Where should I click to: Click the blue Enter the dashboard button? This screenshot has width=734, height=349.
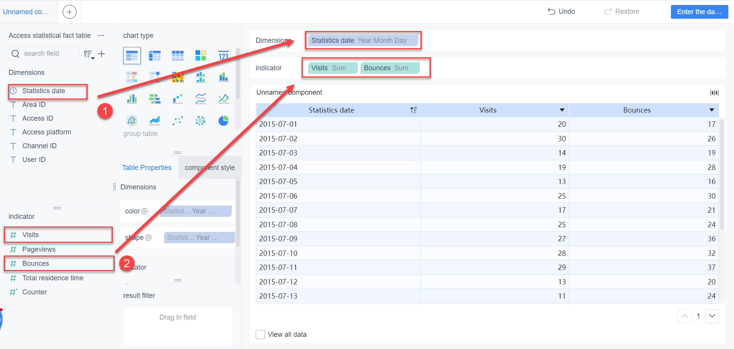[x=699, y=12]
